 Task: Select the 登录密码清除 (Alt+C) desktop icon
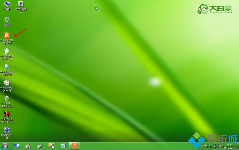(x=7, y=117)
